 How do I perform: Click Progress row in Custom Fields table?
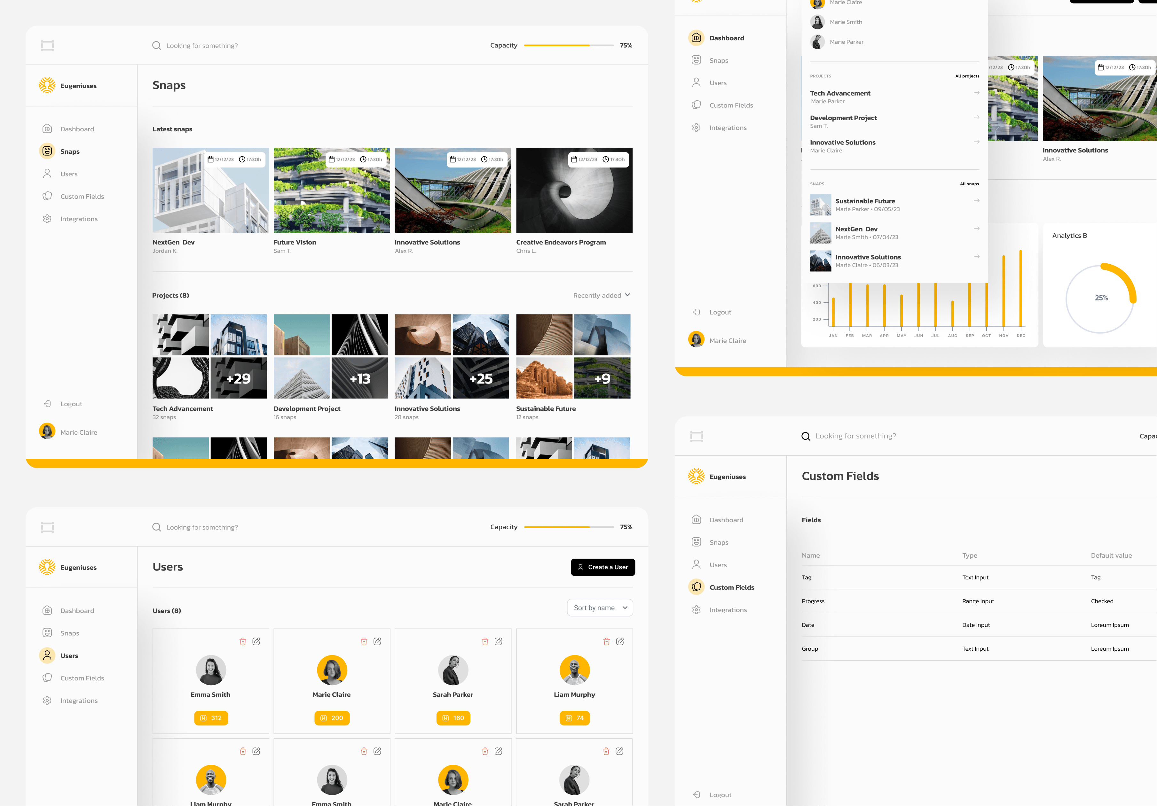(979, 601)
